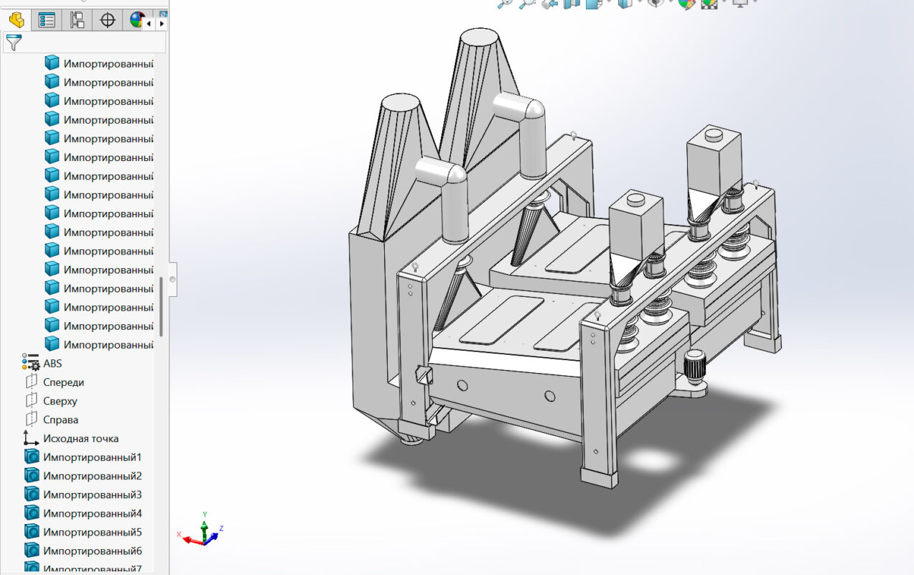The height and width of the screenshot is (575, 914).
Task: Activate the Zoom to Area tool
Action: (527, 4)
